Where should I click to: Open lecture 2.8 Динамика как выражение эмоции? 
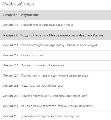[56, 116]
